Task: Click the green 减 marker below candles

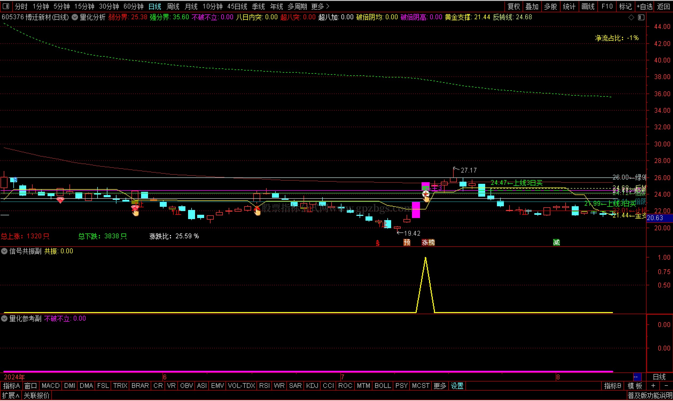Action: click(557, 242)
